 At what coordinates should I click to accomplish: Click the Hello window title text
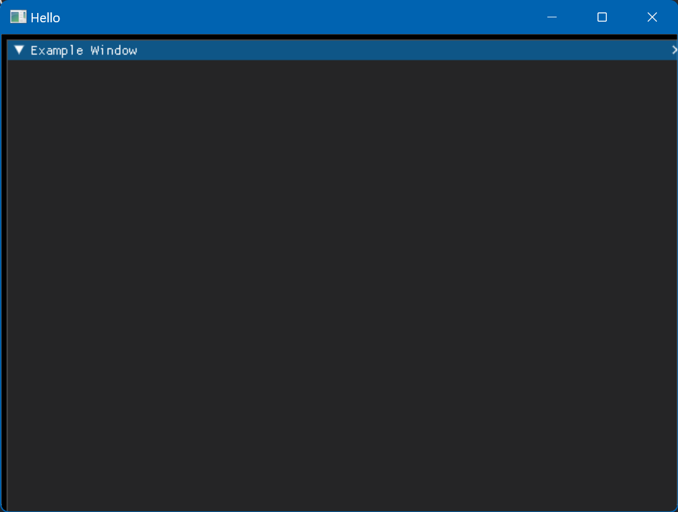point(45,18)
